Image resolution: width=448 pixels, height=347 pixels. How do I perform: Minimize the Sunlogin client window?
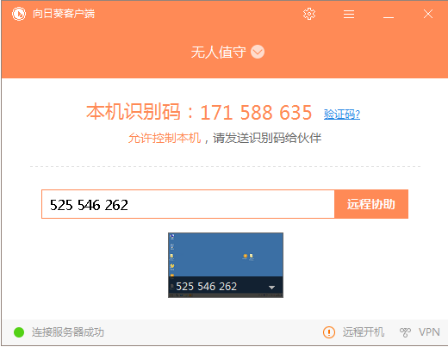[389, 17]
